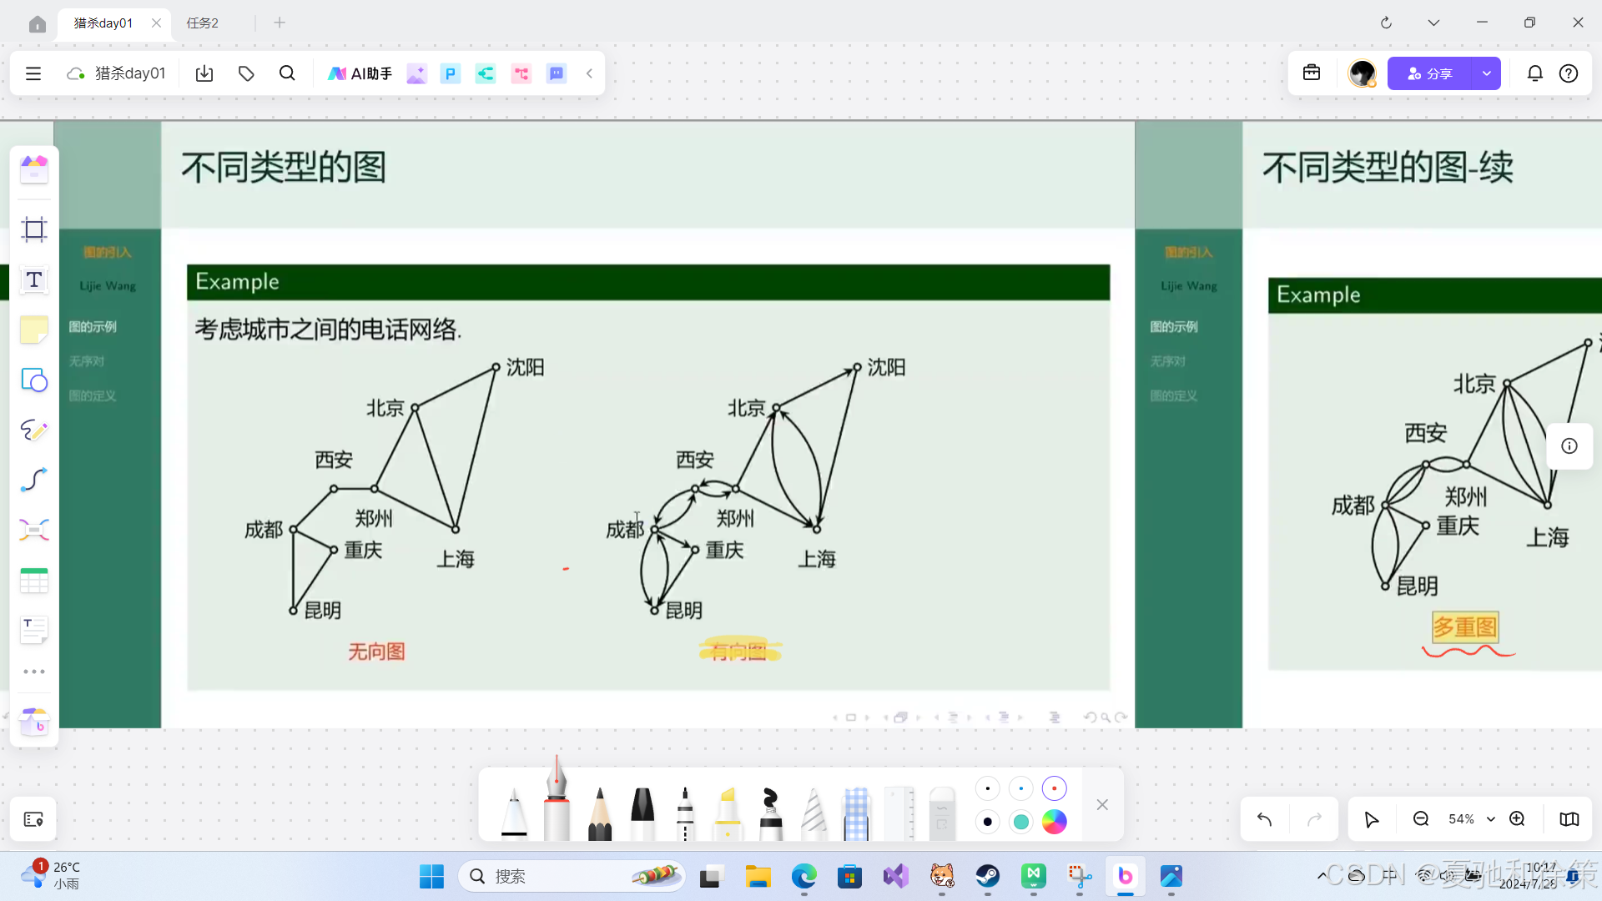Expand the share button dropdown arrow
This screenshot has width=1602, height=901.
(1486, 73)
